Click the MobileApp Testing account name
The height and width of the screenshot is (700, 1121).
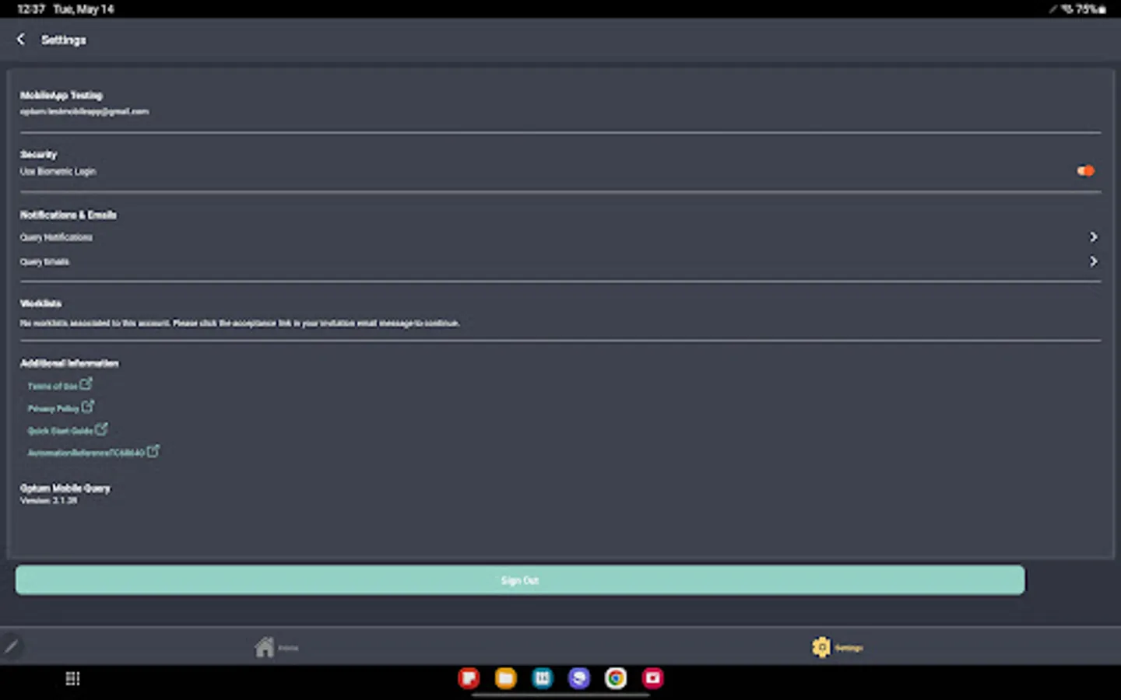point(61,95)
